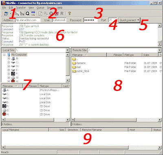Toggle the message log view button
Image resolution: width=163 pixels, height=155 pixels.
pyautogui.click(x=33, y=13)
